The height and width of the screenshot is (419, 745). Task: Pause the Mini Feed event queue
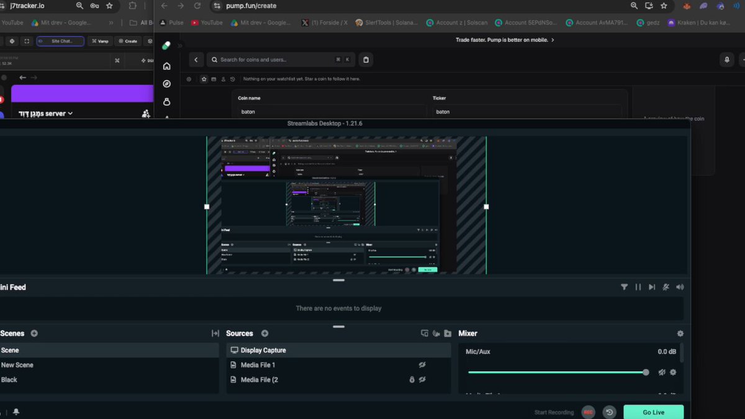click(x=638, y=287)
